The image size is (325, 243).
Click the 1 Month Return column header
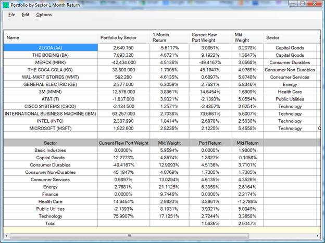[x=170, y=37]
